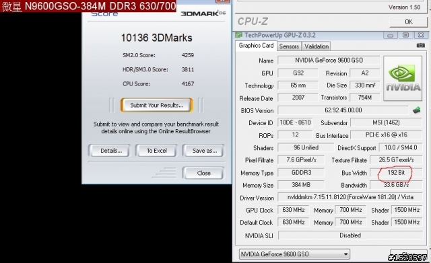431x263 pixels.
Task: Click OK in the CPU-Z window
Action: pyautogui.click(x=409, y=22)
